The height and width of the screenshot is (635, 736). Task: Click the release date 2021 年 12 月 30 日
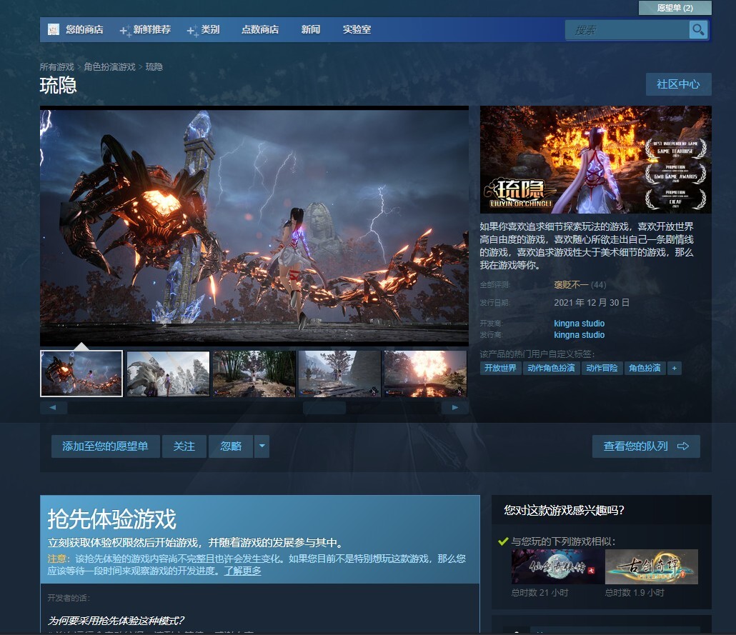[x=592, y=303]
